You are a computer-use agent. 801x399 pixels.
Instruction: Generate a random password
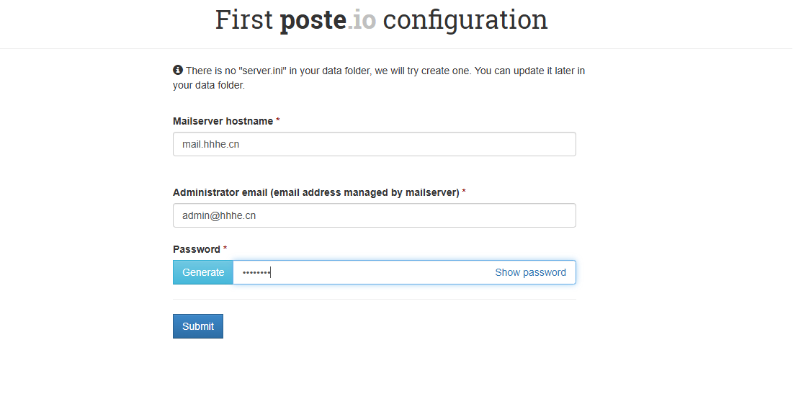[x=203, y=272]
